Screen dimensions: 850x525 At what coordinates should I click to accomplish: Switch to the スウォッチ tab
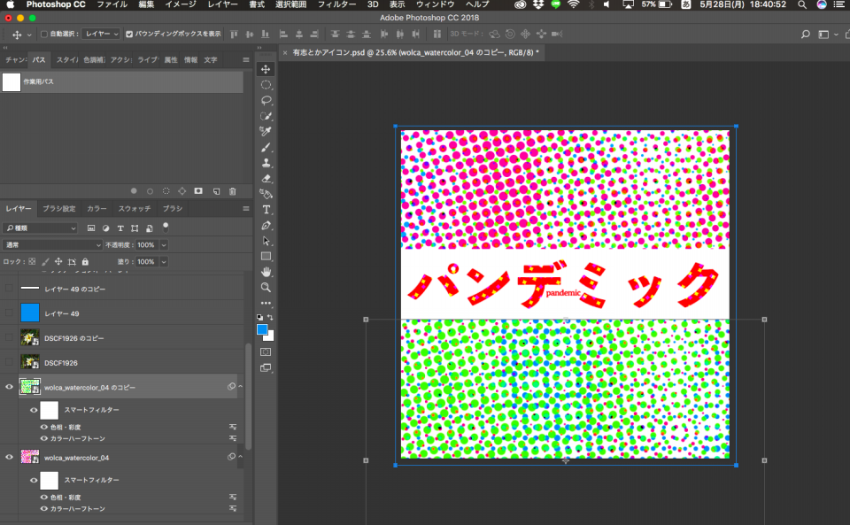pyautogui.click(x=135, y=209)
